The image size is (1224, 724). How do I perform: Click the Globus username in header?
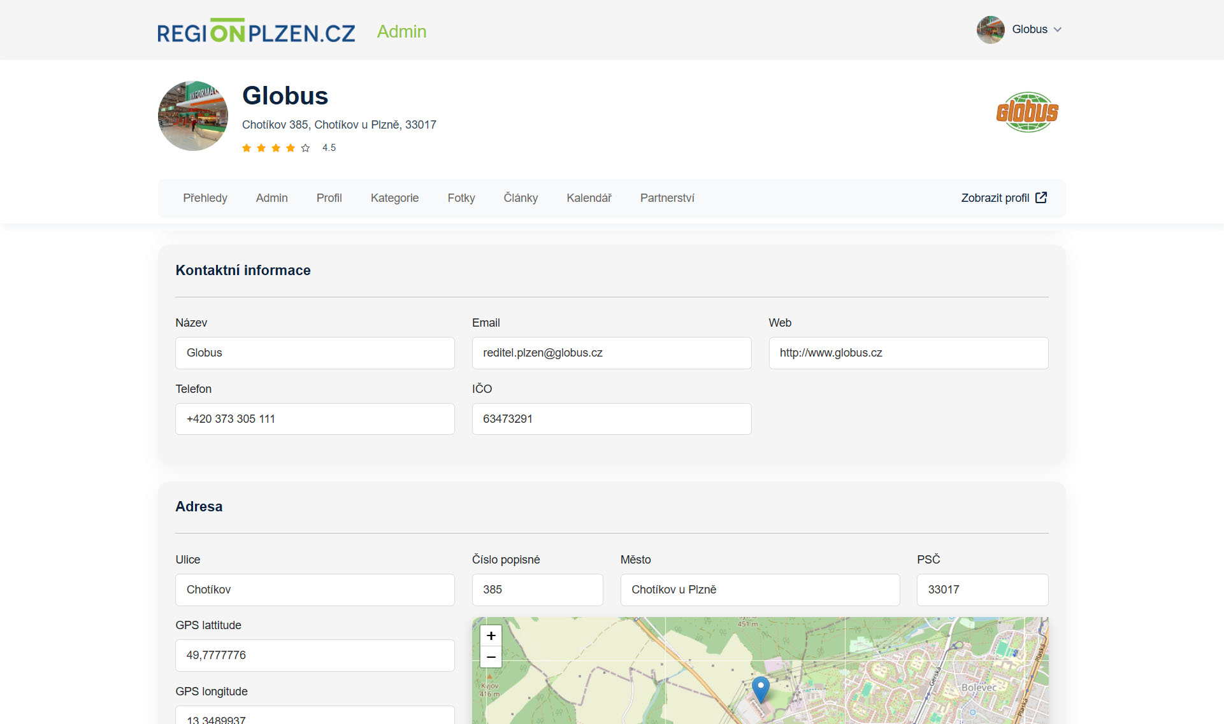[x=1030, y=29]
